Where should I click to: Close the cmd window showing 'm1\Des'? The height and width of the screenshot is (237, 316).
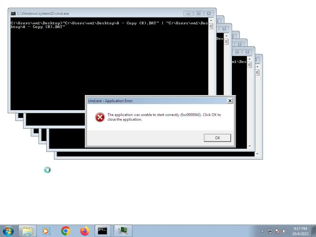247,52
